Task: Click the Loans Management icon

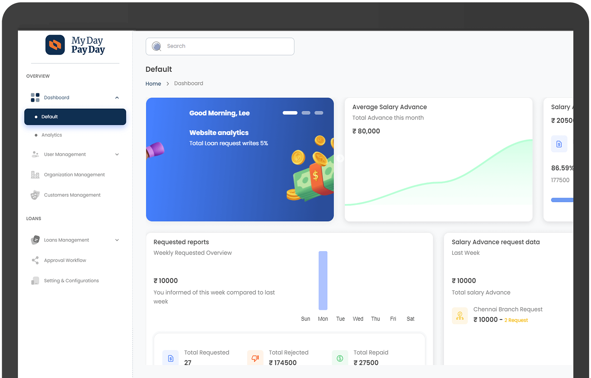Action: [35, 240]
